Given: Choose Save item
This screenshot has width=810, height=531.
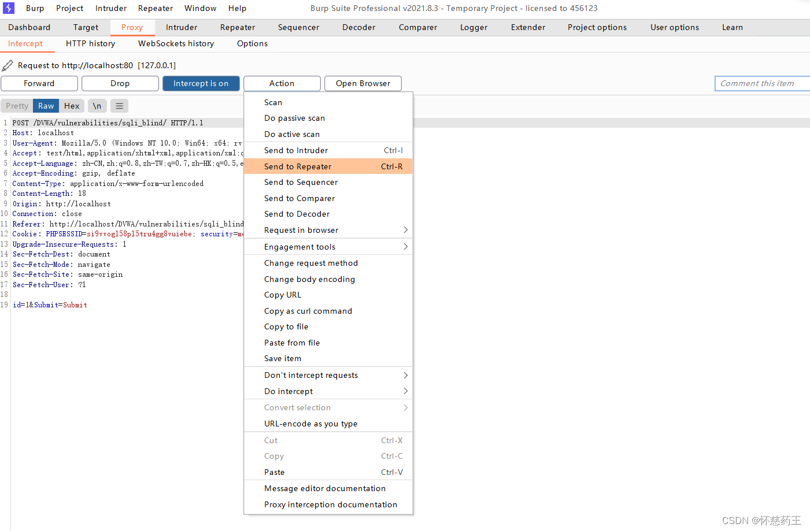Looking at the screenshot, I should pos(328,358).
